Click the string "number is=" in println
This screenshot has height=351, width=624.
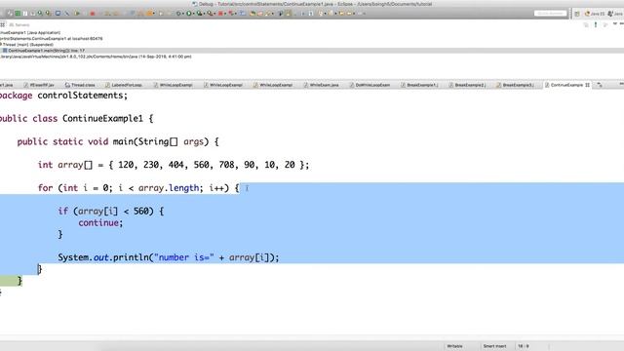183,257
